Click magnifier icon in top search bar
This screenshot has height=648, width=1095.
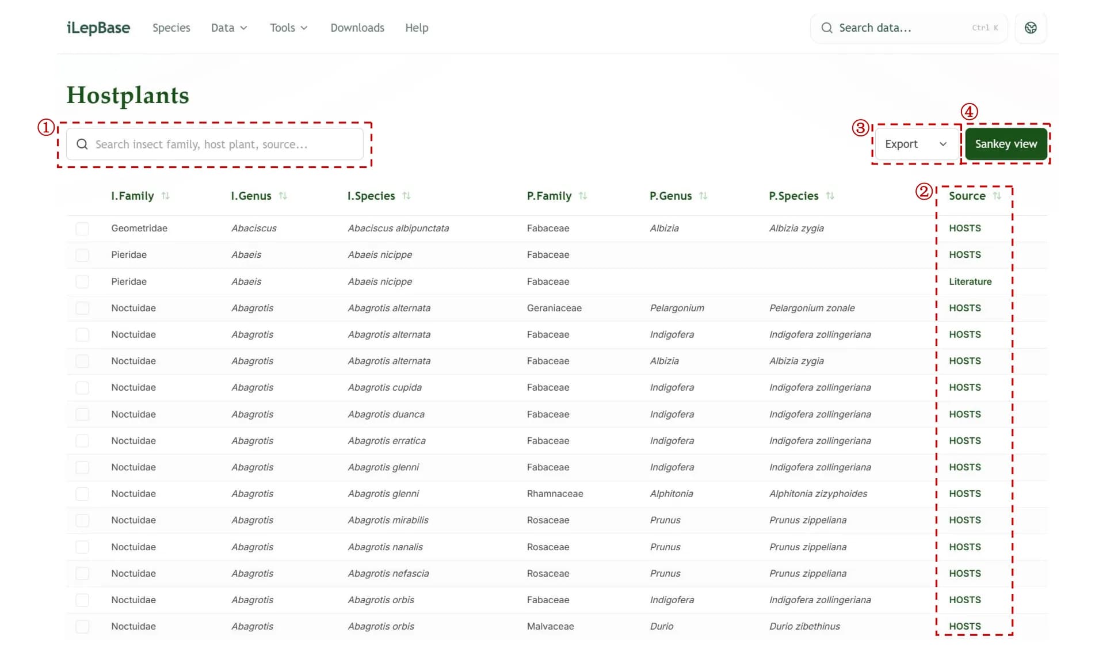[827, 28]
